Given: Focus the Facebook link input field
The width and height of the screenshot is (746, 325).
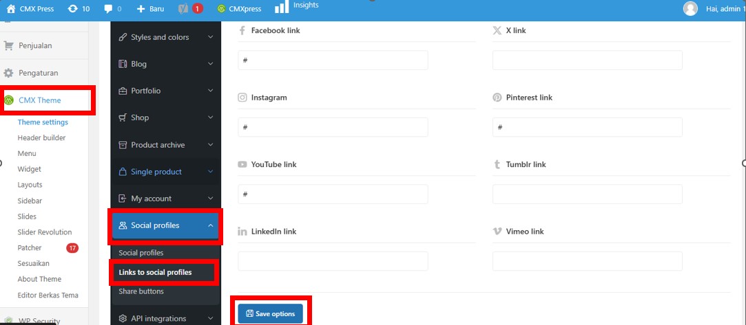Looking at the screenshot, I should pyautogui.click(x=333, y=60).
